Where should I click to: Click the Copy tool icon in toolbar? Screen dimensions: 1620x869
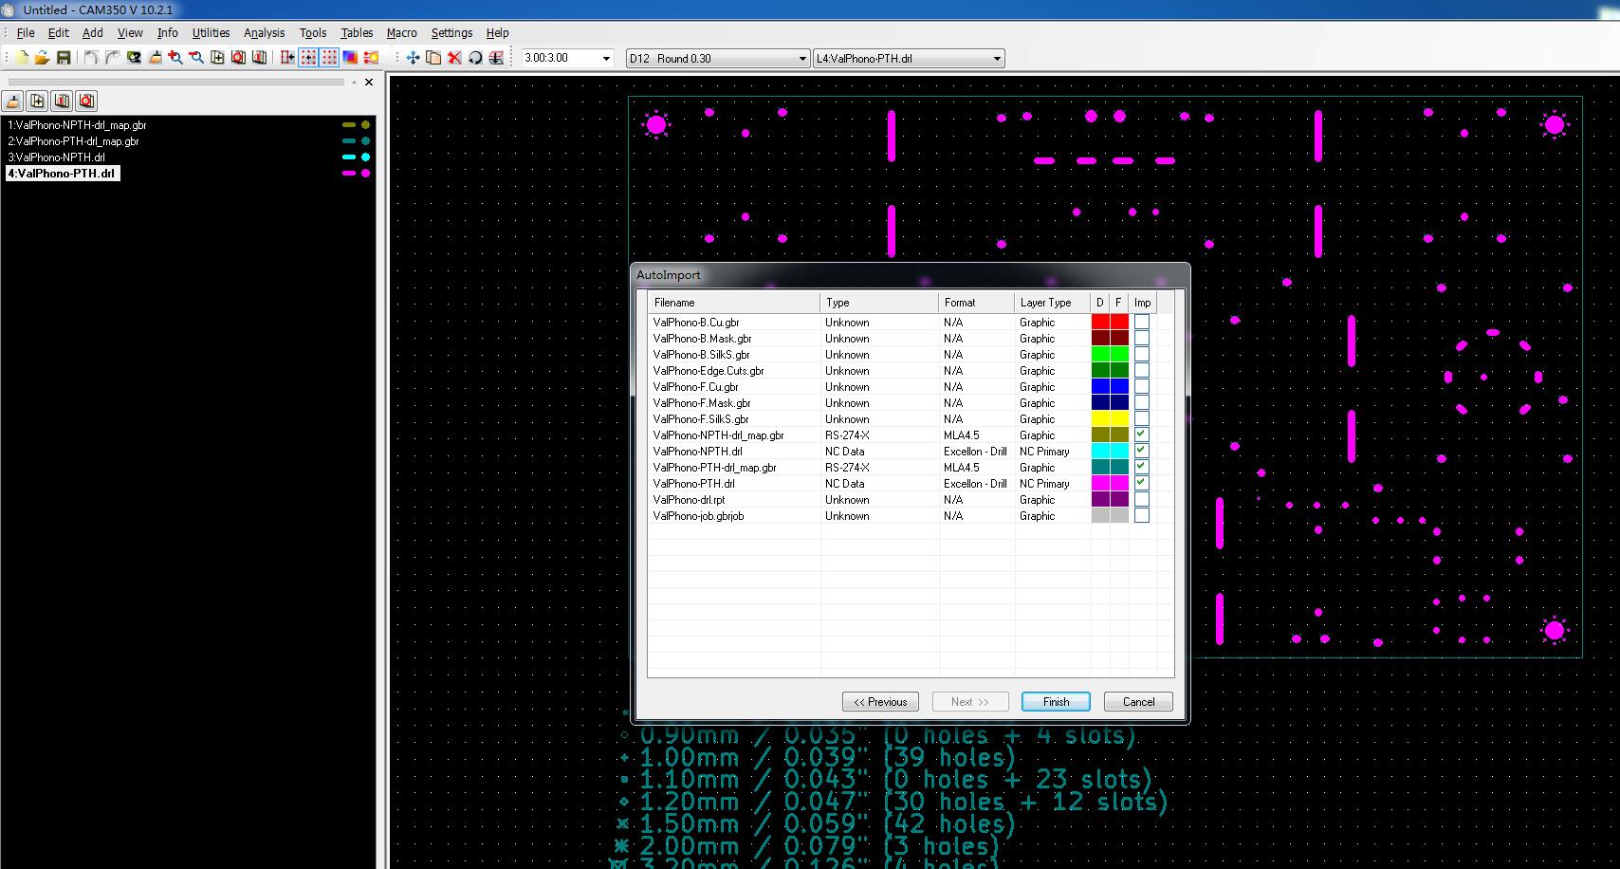coord(433,58)
